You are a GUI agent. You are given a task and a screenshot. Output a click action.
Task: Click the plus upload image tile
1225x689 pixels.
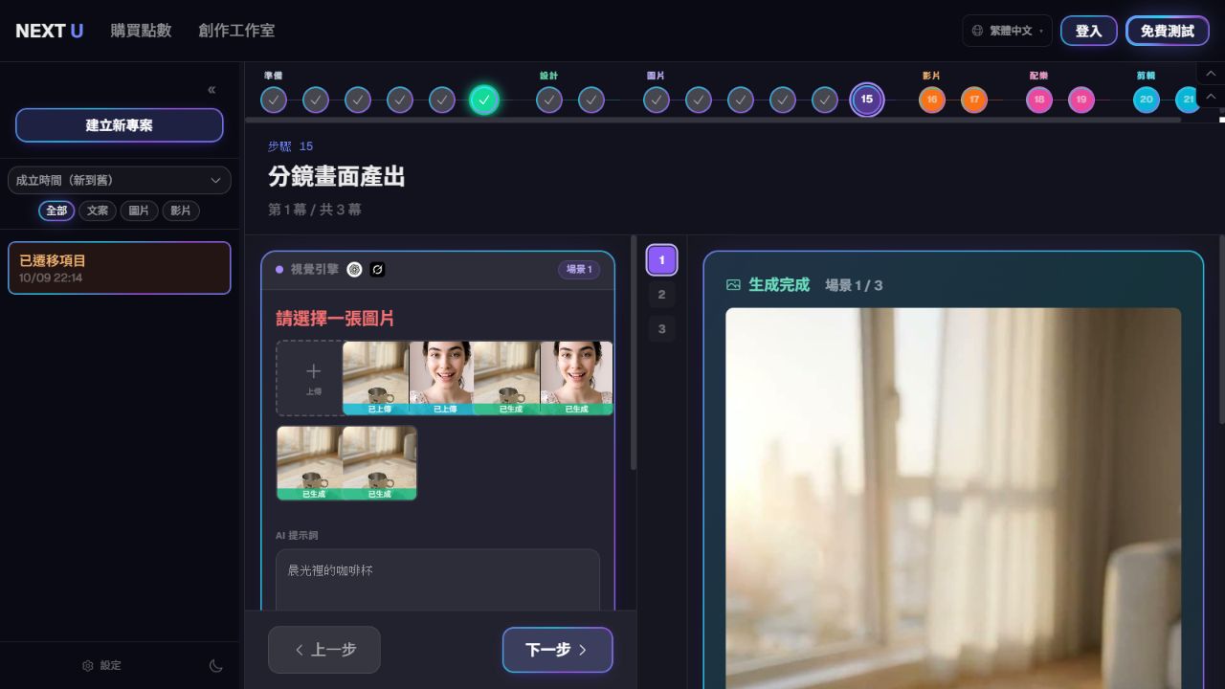(x=314, y=378)
